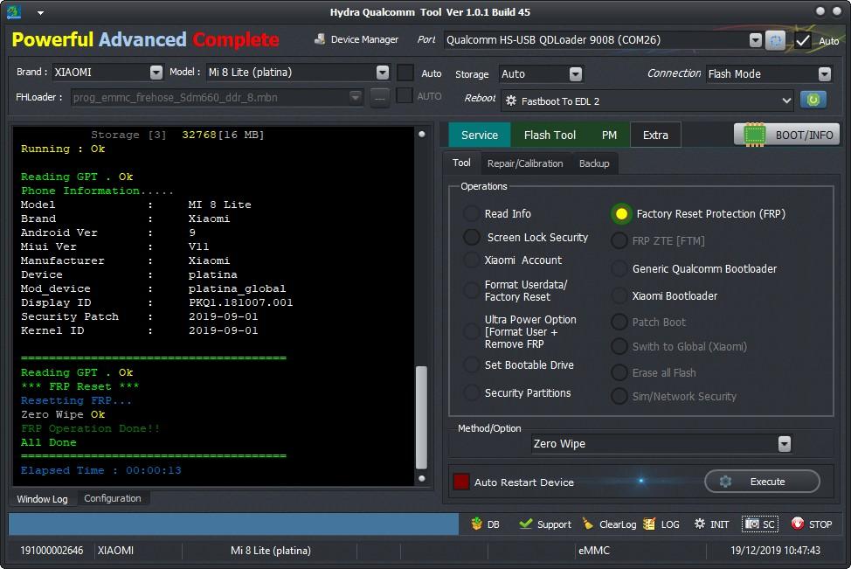The height and width of the screenshot is (569, 851).
Task: Click the Elapsed Time line in log
Action: (101, 470)
